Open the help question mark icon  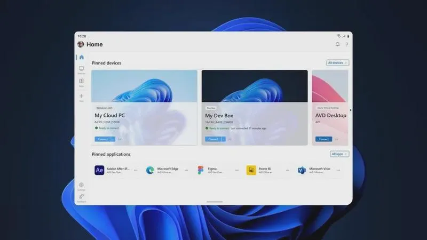[x=346, y=44]
